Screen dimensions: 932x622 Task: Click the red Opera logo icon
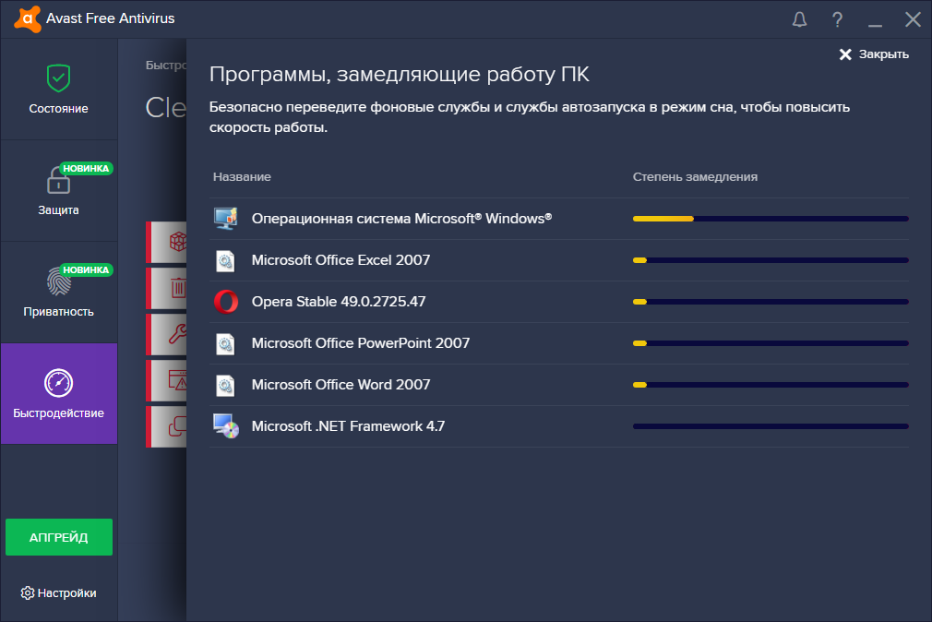(x=226, y=302)
